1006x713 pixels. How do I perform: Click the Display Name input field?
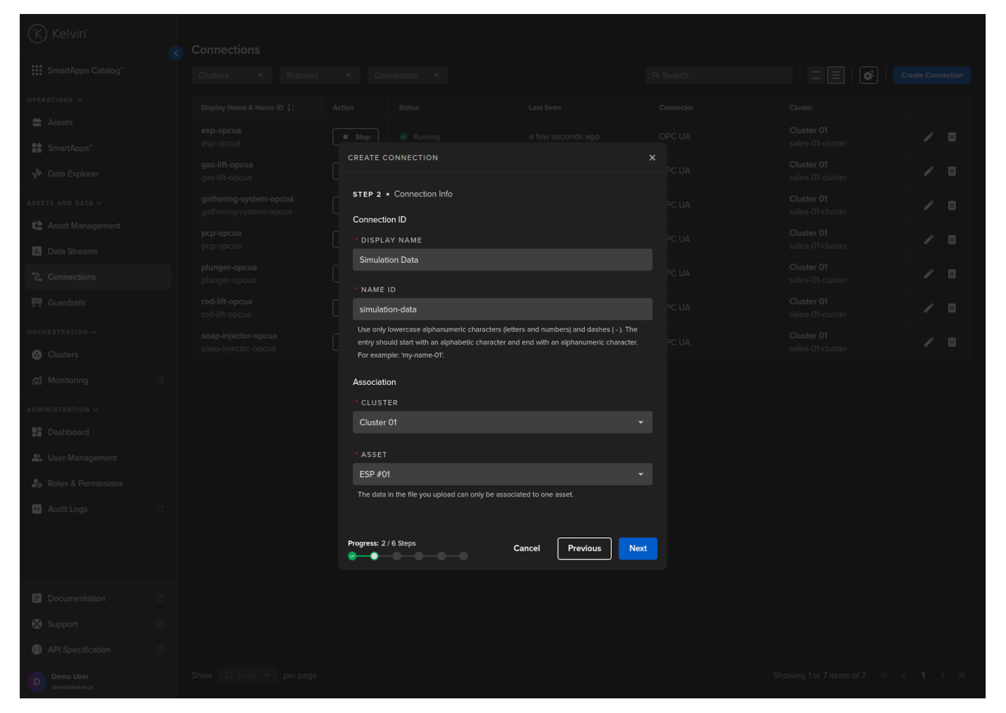tap(502, 260)
